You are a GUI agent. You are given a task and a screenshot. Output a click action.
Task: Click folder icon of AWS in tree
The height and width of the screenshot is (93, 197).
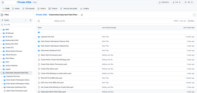tap(4, 30)
